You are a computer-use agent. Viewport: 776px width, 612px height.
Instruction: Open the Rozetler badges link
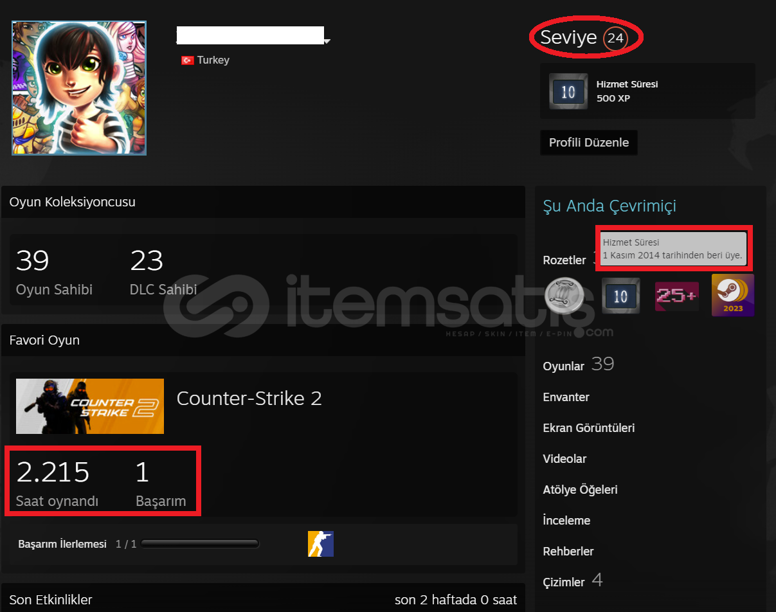[x=564, y=260]
